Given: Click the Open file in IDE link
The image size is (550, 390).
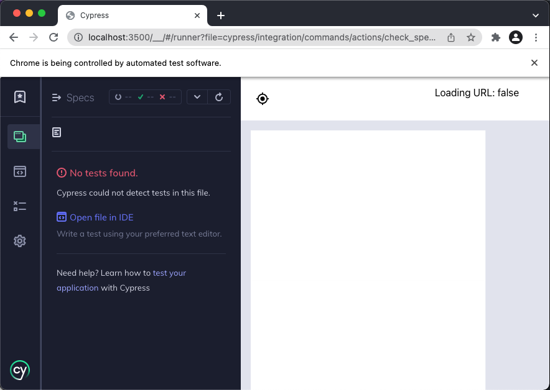Looking at the screenshot, I should 101,217.
